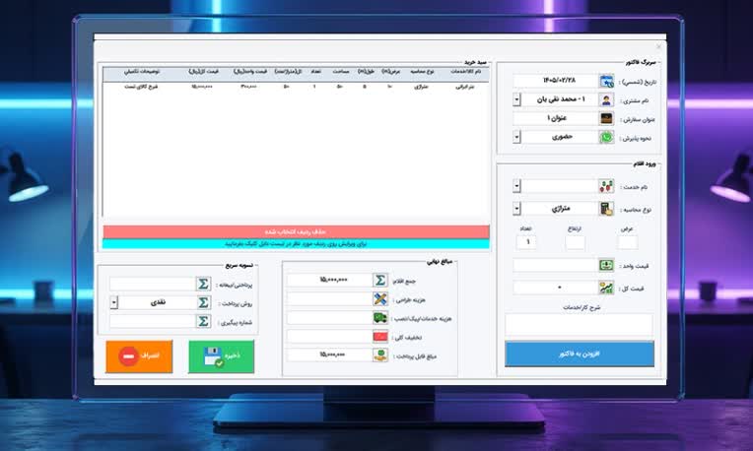Click the calculator icon for calculation type
Viewport: 753px width, 451px height.
(606, 209)
